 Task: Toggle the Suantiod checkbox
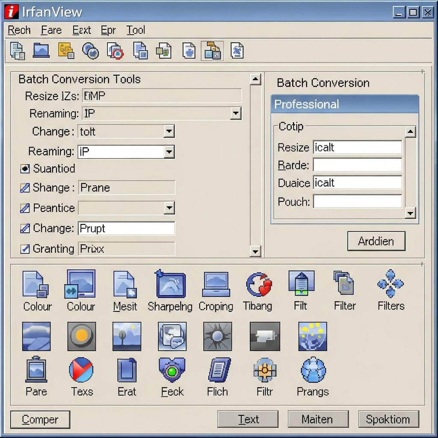point(25,169)
